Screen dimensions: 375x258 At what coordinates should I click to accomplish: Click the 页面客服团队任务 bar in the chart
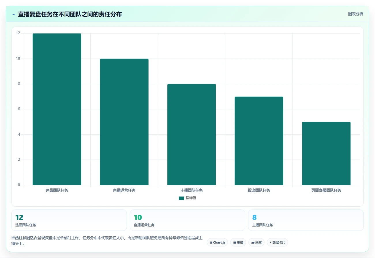pos(326,154)
